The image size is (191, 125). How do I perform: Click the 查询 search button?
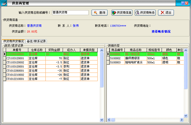pyautogui.click(x=100, y=12)
